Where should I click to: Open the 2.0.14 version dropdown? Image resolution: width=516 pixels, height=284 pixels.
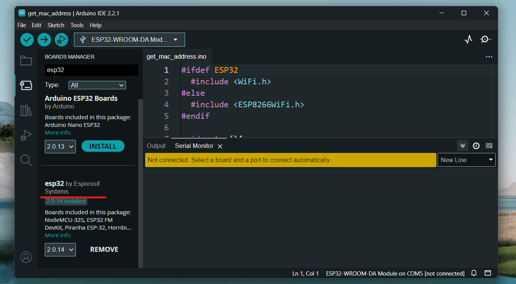pyautogui.click(x=60, y=250)
